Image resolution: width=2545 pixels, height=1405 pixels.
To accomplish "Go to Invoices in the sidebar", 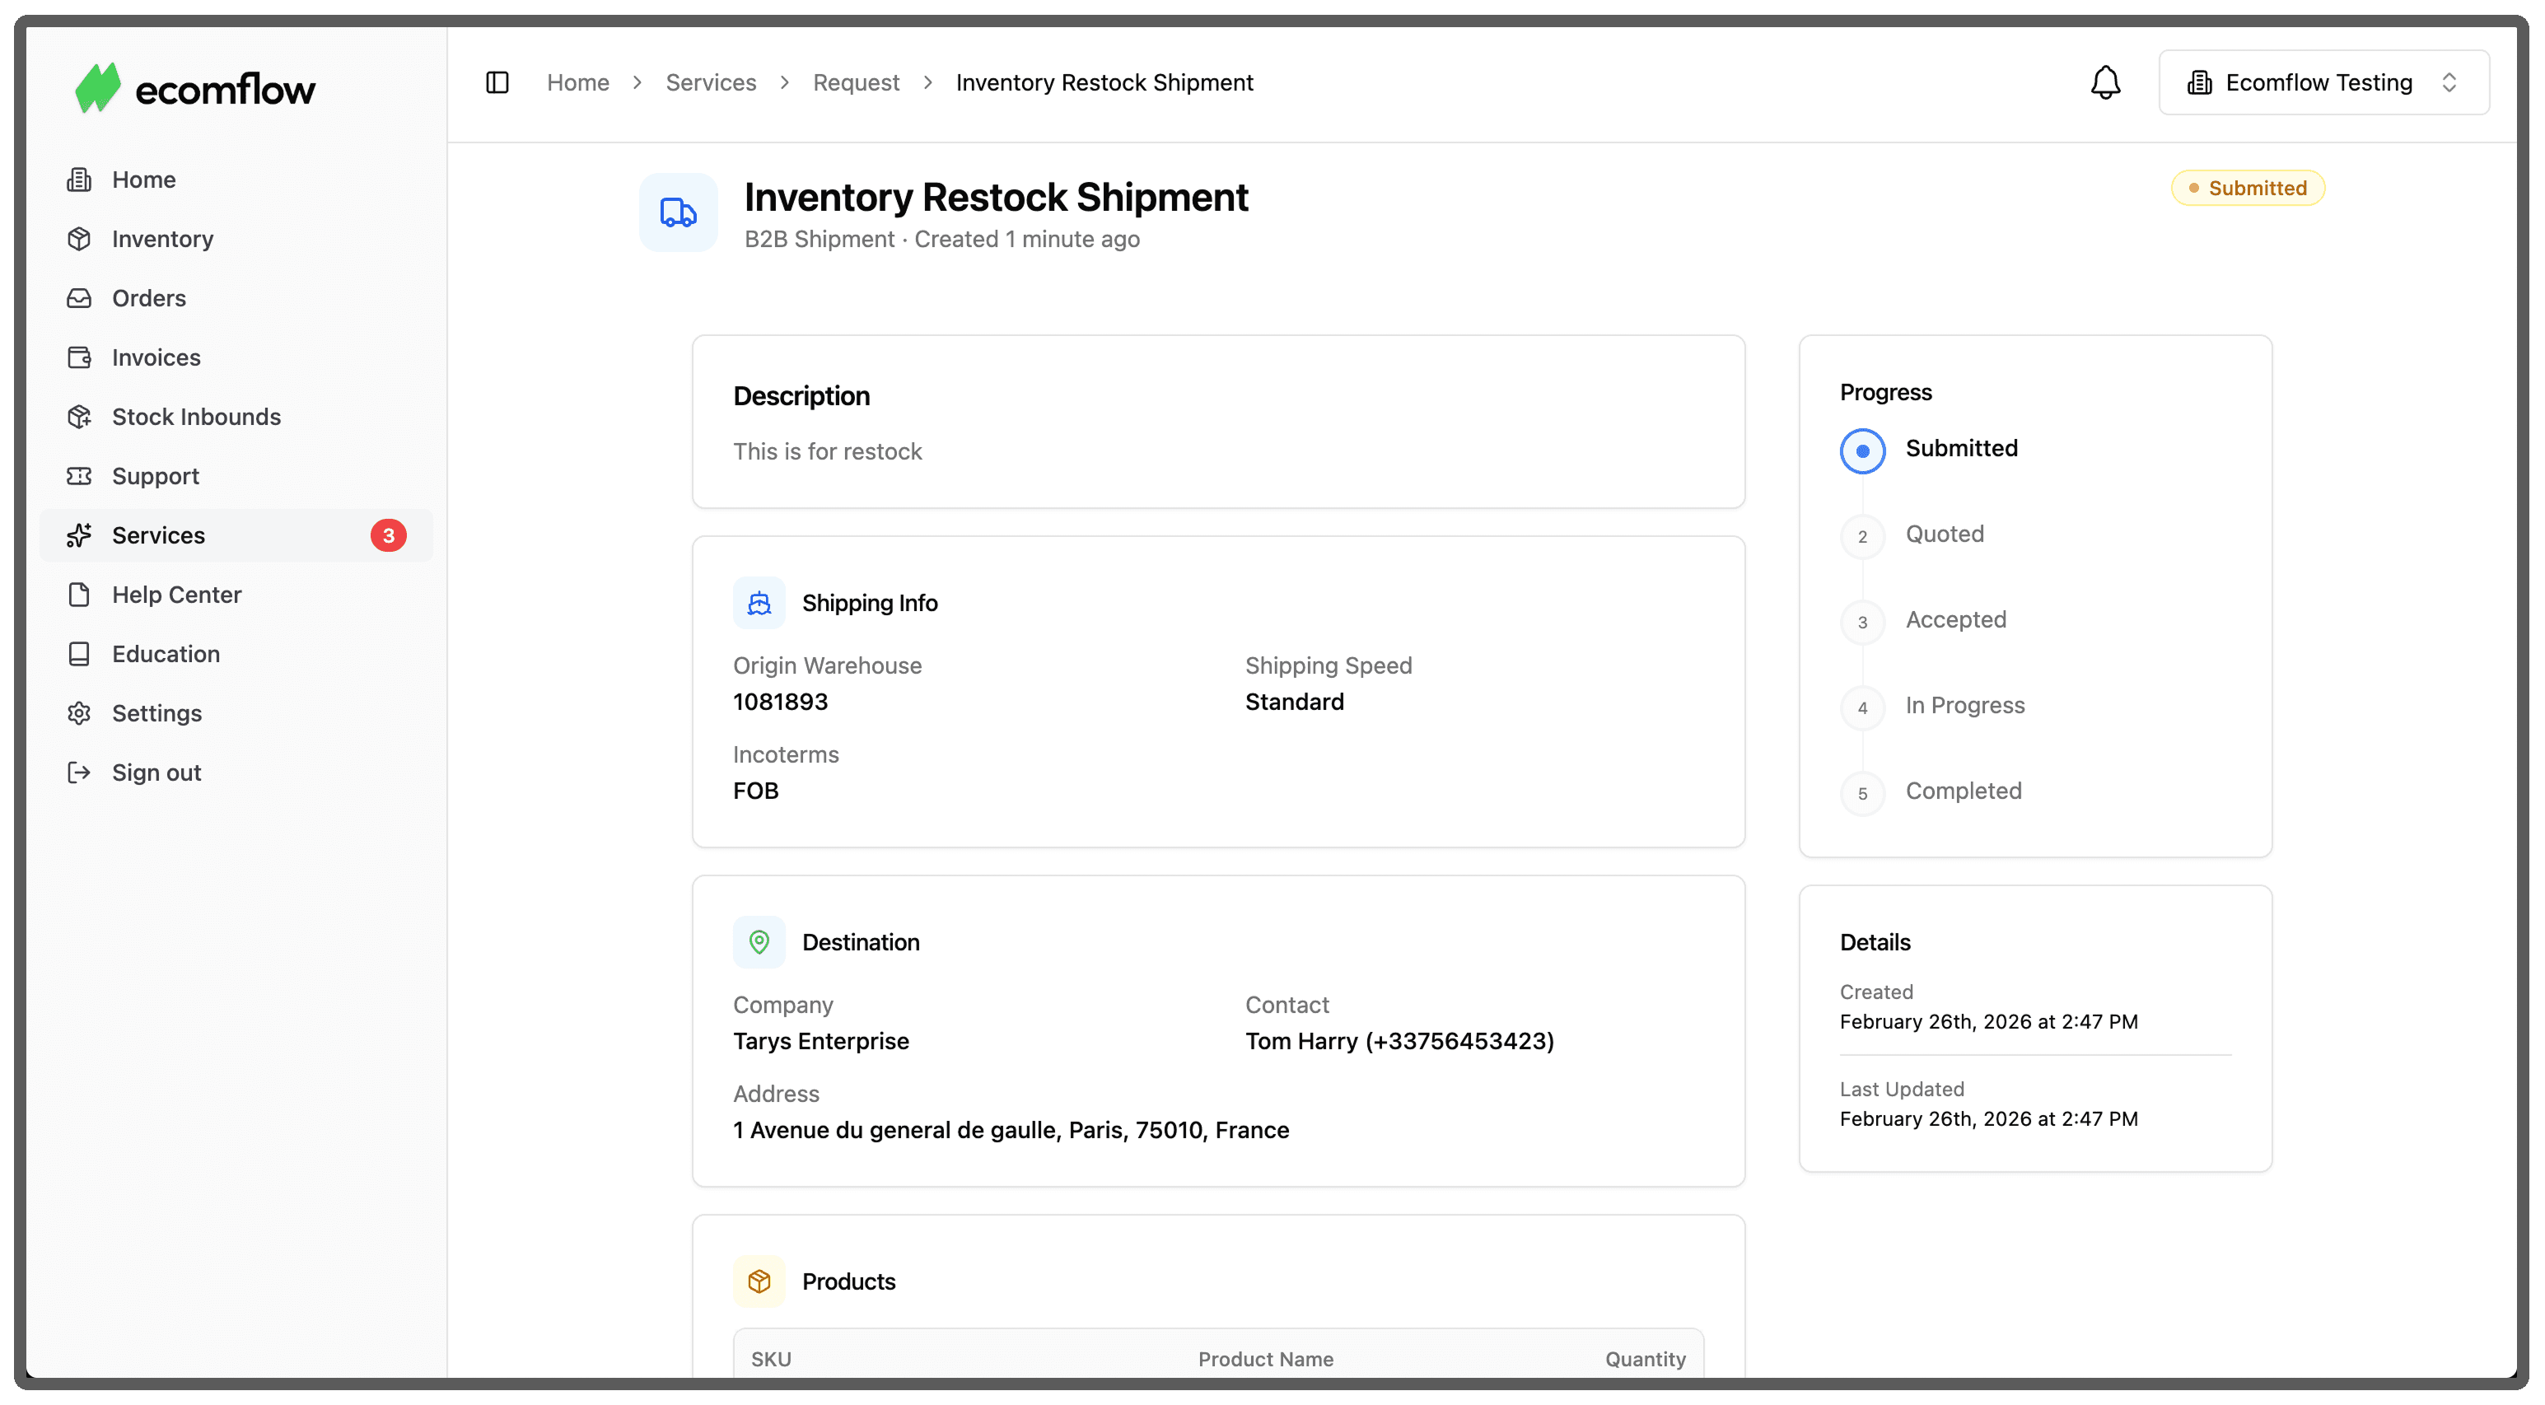I will click(x=156, y=357).
